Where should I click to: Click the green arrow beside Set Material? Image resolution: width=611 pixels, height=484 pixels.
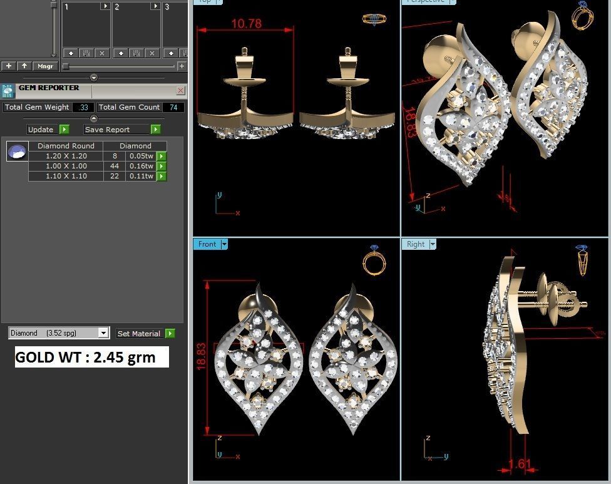click(x=170, y=334)
